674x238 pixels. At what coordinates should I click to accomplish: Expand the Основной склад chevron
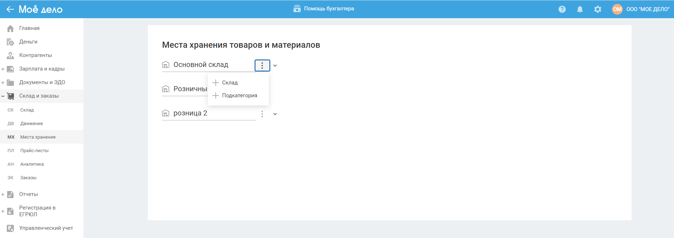point(275,66)
